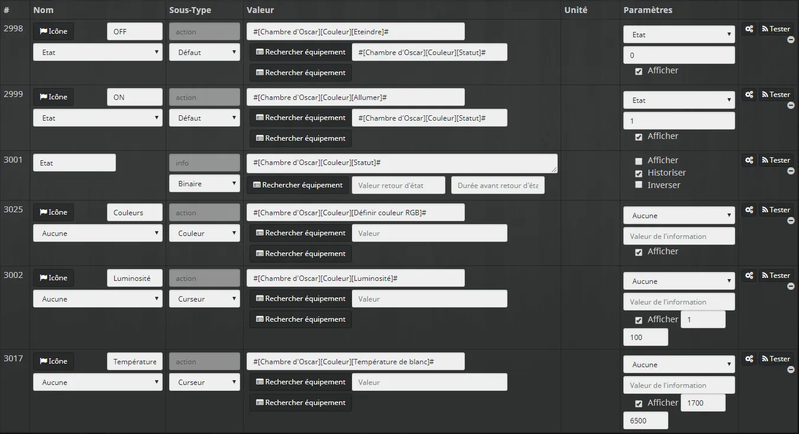Remove command 2999 with the minus icon
The image size is (799, 434).
tap(791, 106)
